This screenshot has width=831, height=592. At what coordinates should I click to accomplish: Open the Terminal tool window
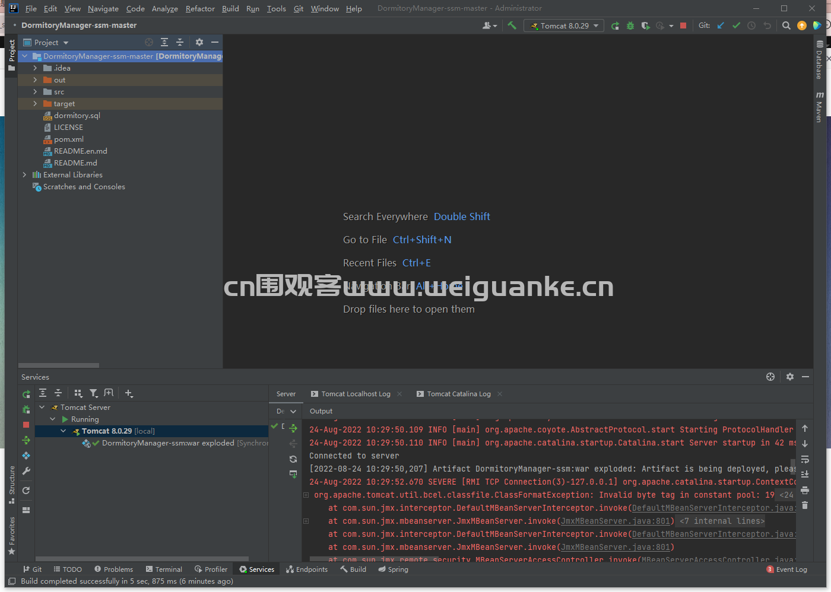tap(164, 569)
